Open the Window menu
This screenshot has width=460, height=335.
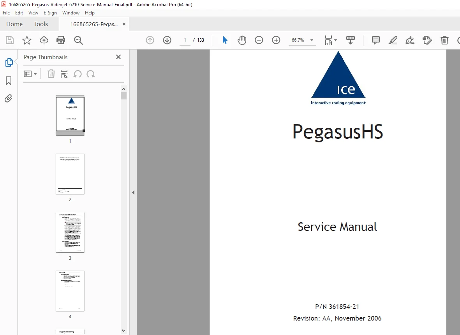[71, 13]
